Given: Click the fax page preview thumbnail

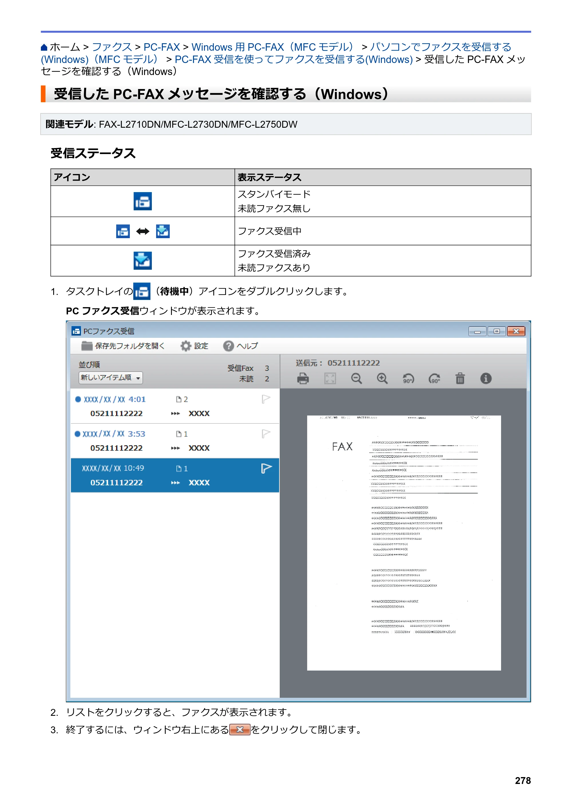Looking at the screenshot, I should click(x=404, y=543).
